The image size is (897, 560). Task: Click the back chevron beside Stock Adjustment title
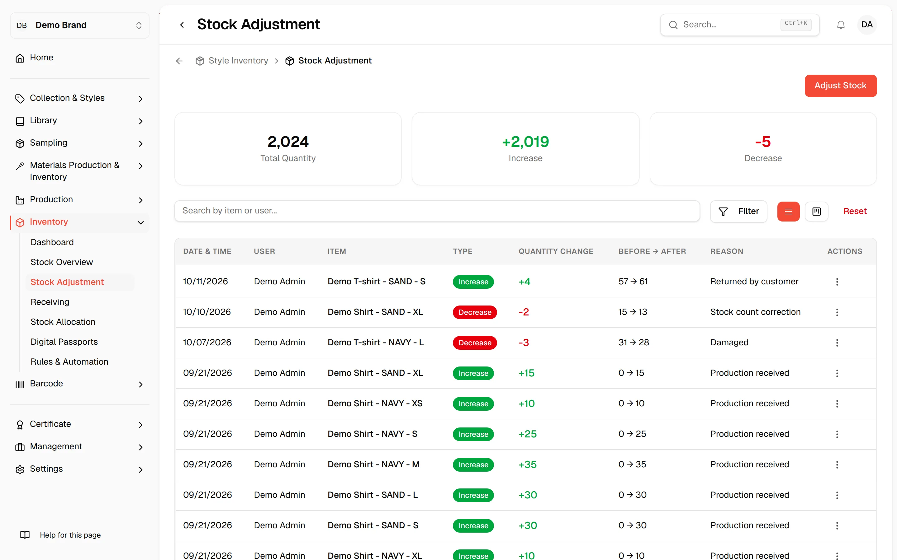point(182,25)
